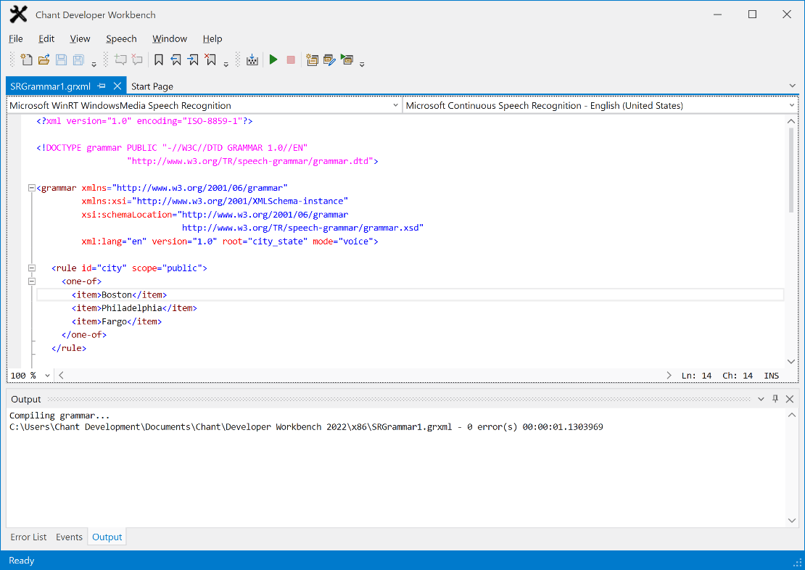The height and width of the screenshot is (570, 805).
Task: Open the File menu
Action: [x=15, y=38]
